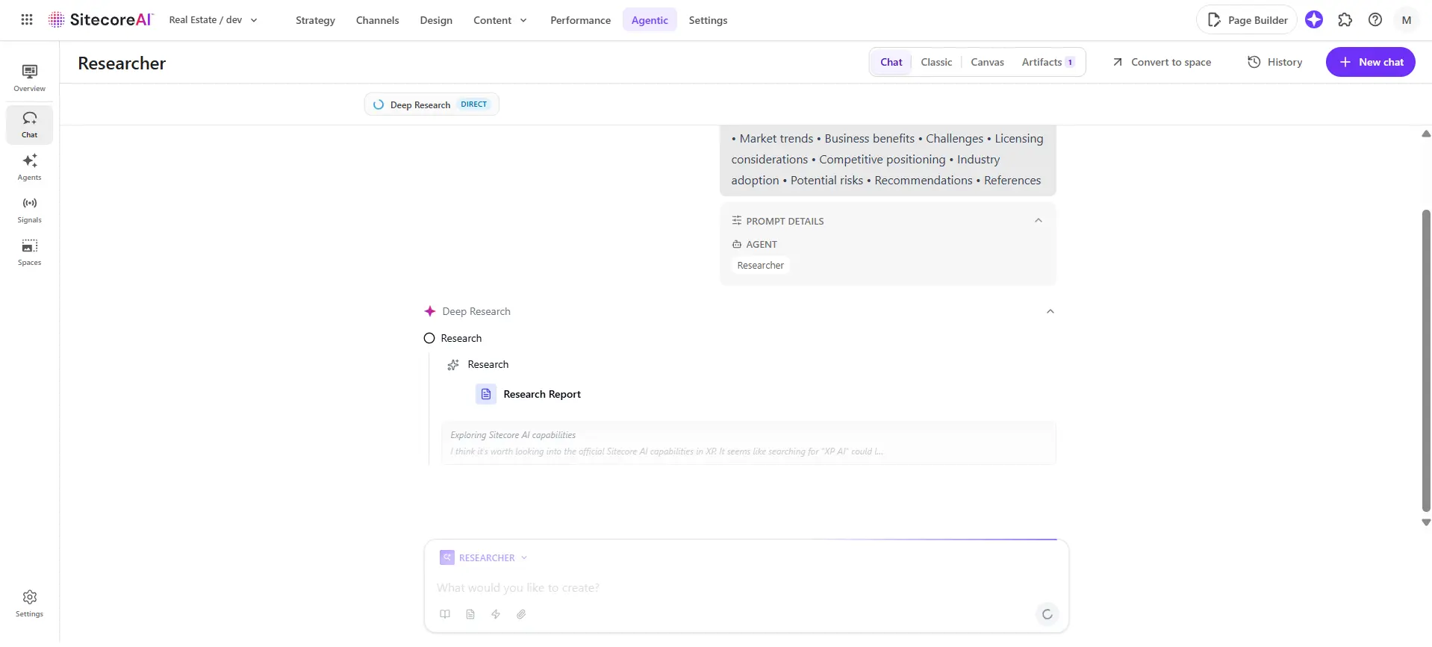Open Signals in the left sidebar

30,210
